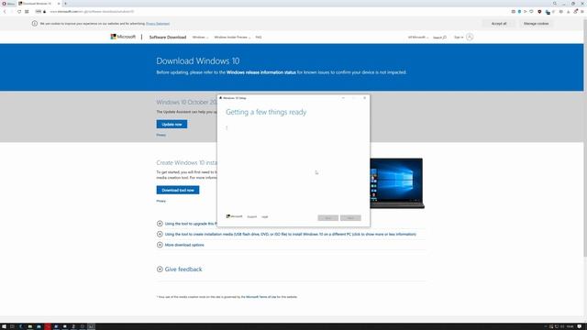
Task: Expand the Windows Insider Preview dropdown
Action: click(232, 37)
